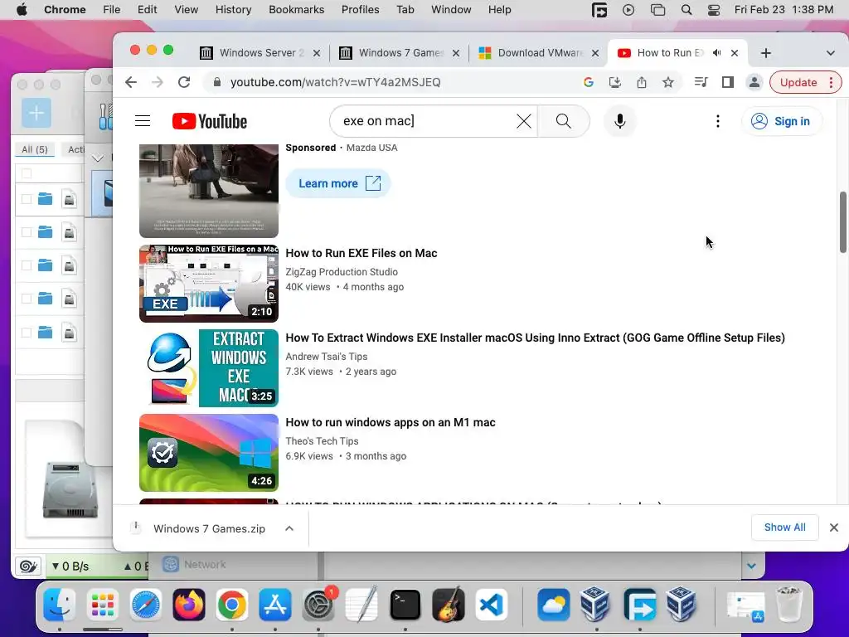The image size is (849, 637).
Task: Open Chrome tab search dropdown
Action: [x=831, y=53]
